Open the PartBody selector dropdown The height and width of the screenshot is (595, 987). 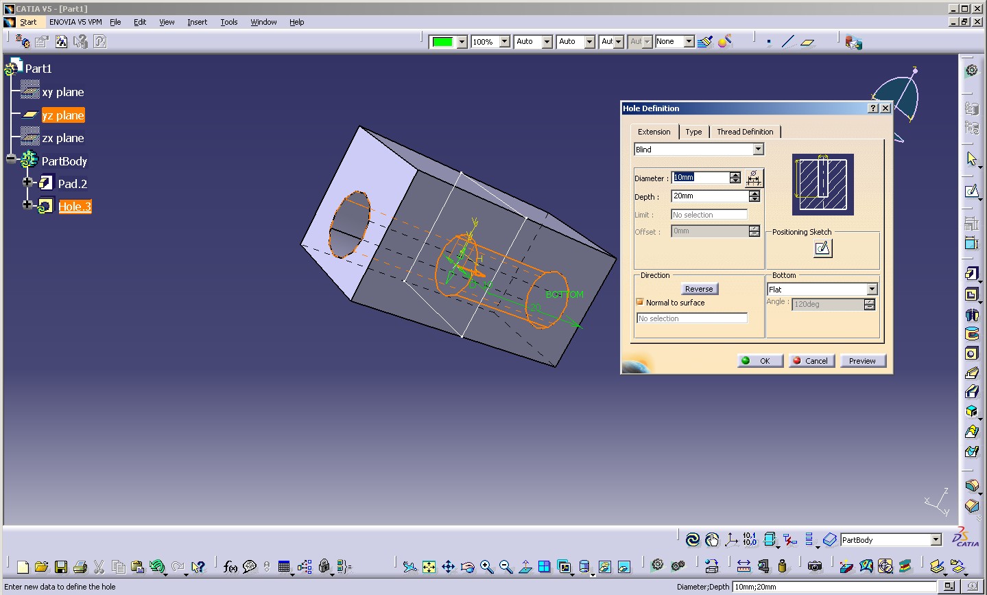pyautogui.click(x=936, y=539)
